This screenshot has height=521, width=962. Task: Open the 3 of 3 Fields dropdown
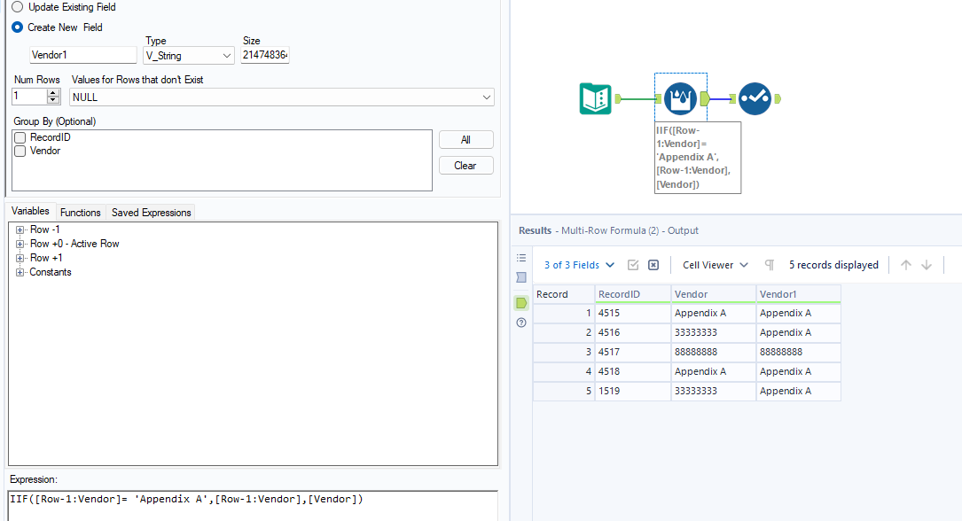click(579, 265)
